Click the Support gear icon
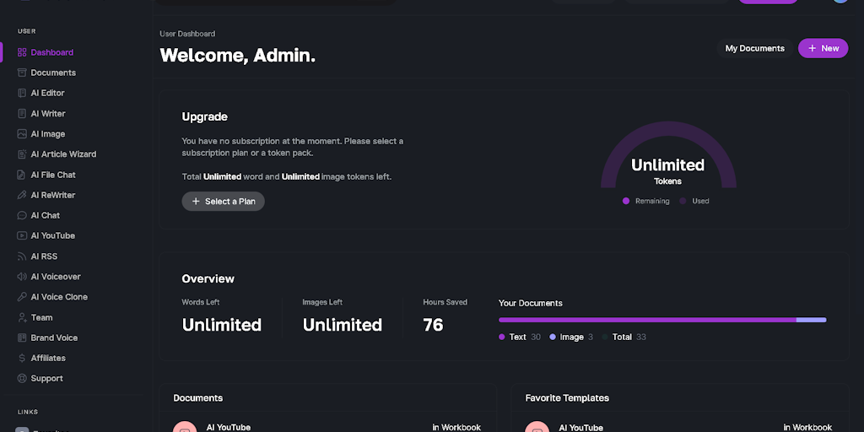This screenshot has width=864, height=432. pos(23,379)
